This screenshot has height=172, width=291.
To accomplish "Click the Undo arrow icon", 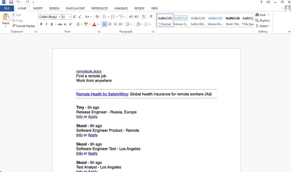I will (x=18, y=2).
